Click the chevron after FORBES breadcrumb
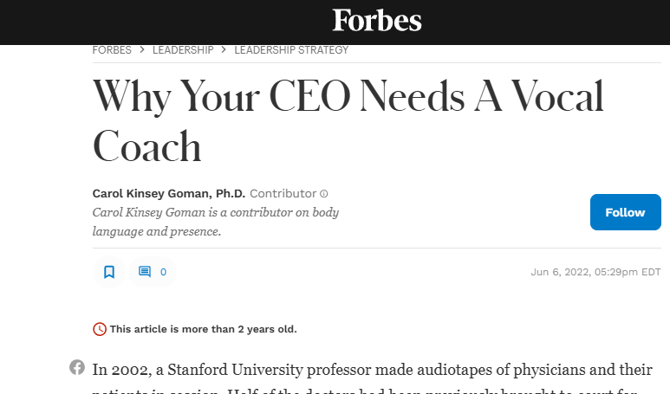 click(x=142, y=50)
